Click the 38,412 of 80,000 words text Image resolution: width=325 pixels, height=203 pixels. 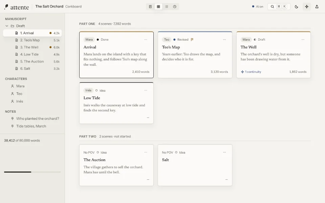[22, 140]
